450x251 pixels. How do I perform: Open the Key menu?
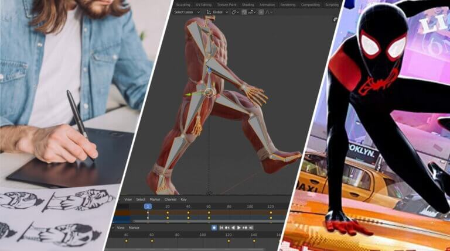tap(183, 200)
